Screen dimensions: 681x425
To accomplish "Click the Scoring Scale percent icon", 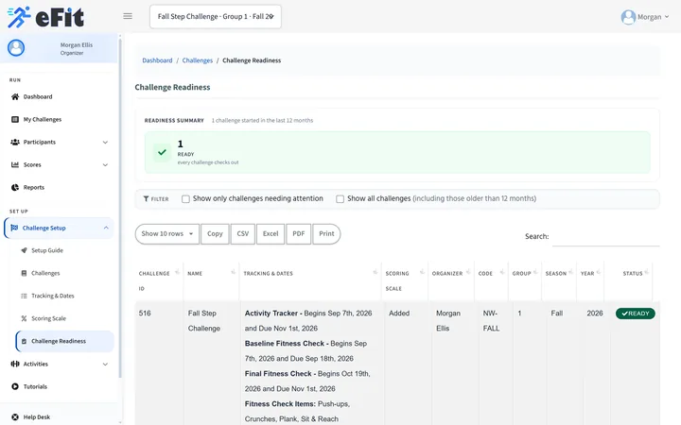I will (x=24, y=318).
